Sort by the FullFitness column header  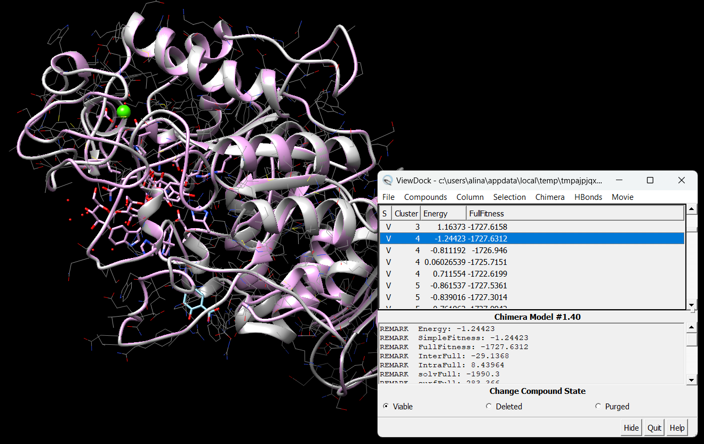click(575, 213)
